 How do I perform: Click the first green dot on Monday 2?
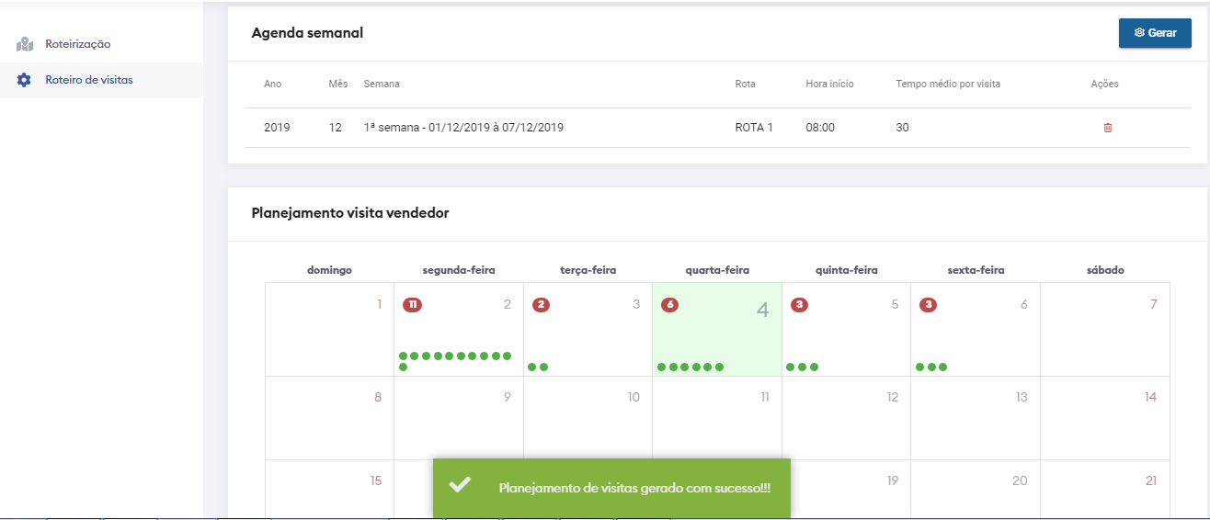pos(404,356)
